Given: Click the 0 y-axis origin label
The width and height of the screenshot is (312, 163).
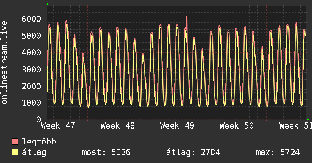Looking at the screenshot, I should click(38, 119).
